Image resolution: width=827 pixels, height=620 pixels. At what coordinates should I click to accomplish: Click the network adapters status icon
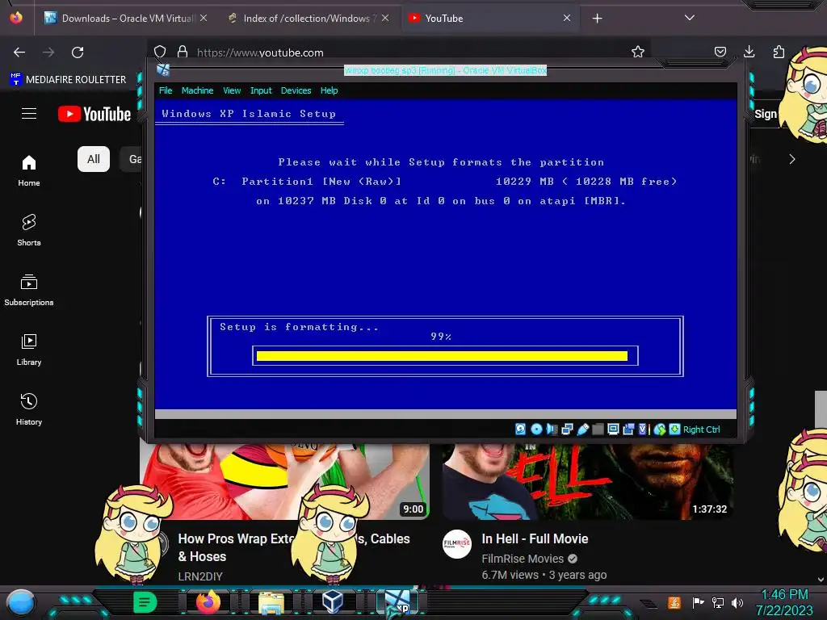click(567, 429)
